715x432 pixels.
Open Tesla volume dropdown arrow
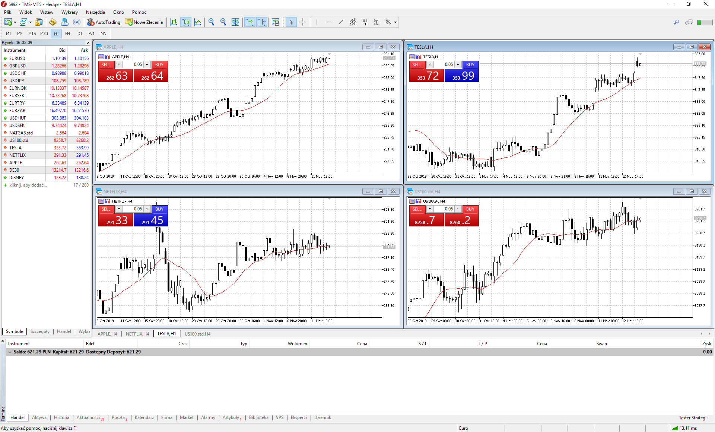coord(430,64)
